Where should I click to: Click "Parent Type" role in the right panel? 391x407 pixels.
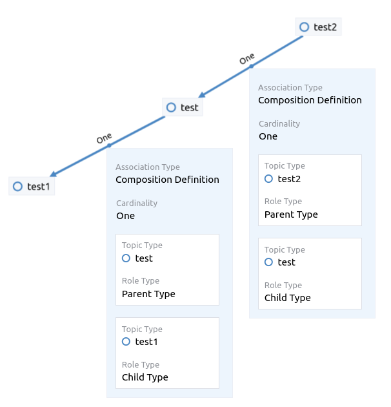[x=291, y=214]
